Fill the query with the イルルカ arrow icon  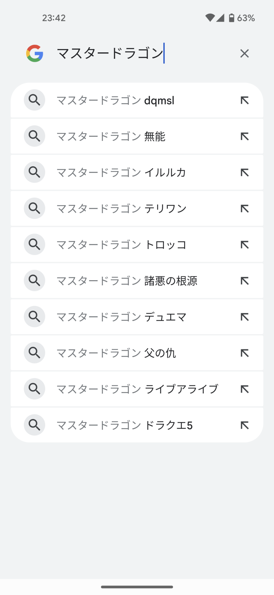(245, 173)
